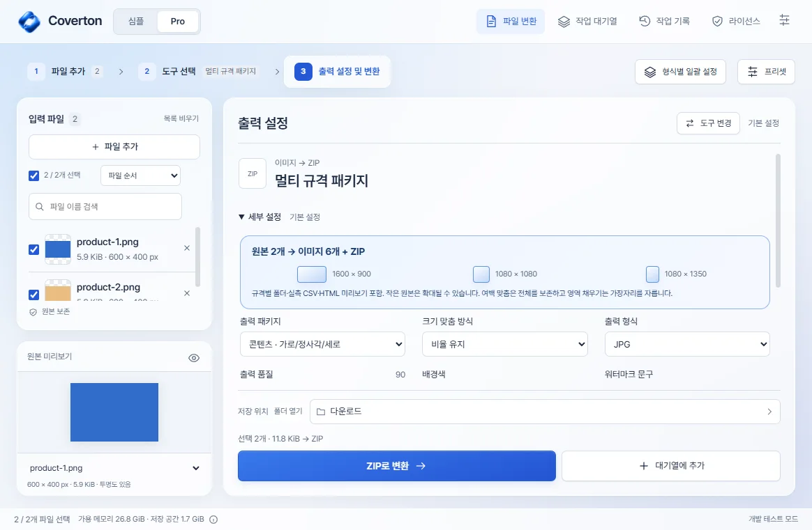Toggle the select-all 2 / 2개 선택 checkbox
The width and height of the screenshot is (812, 530).
[33, 176]
